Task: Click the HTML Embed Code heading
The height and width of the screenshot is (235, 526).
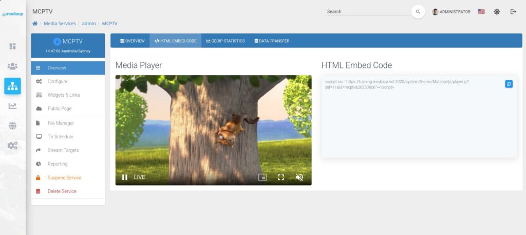Action: [356, 65]
